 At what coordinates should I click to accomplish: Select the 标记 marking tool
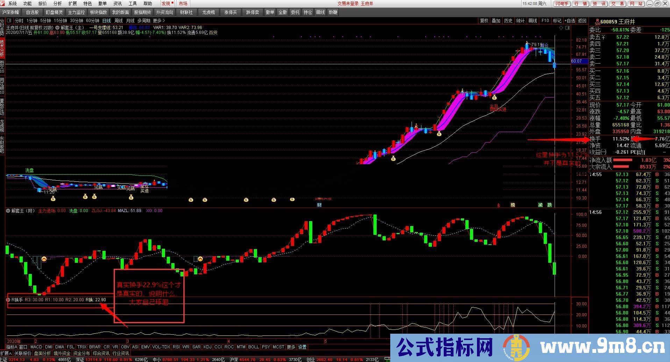557,21
